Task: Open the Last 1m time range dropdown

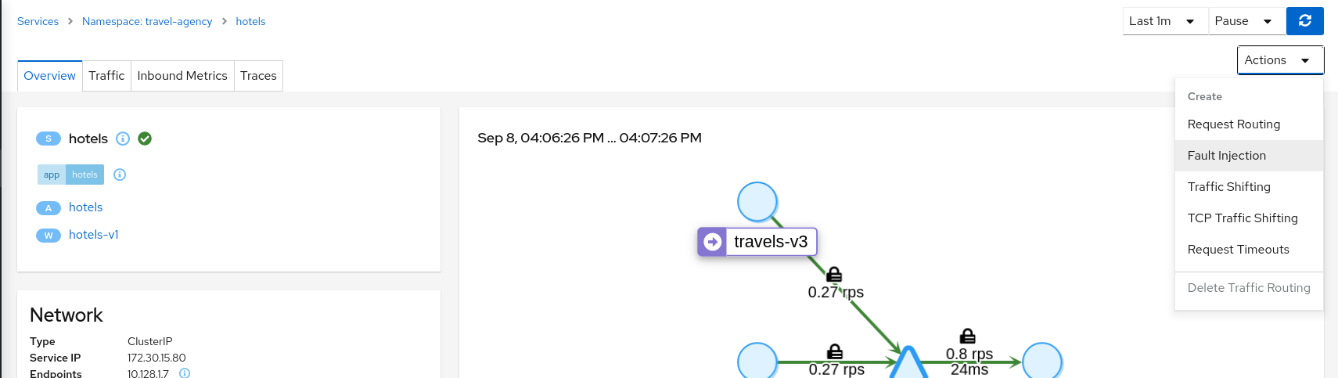Action: 1164,21
